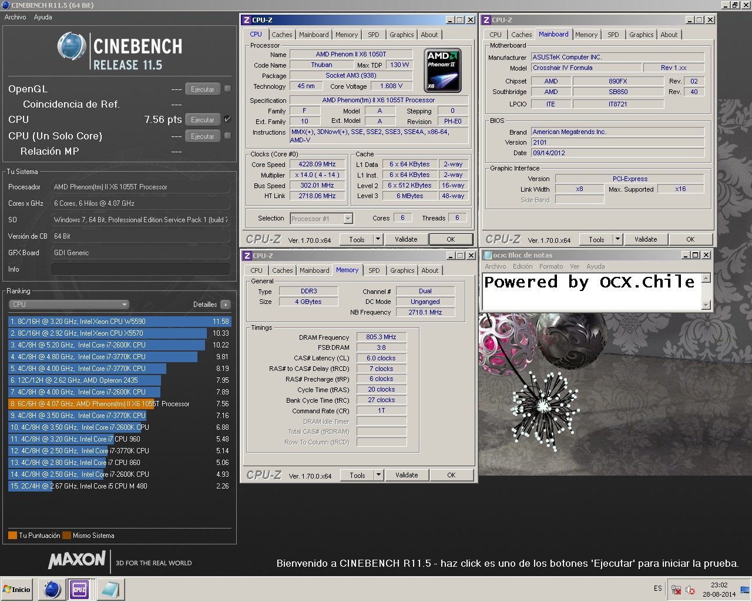Click the MAXON logo
The height and width of the screenshot is (602, 752).
(x=77, y=560)
